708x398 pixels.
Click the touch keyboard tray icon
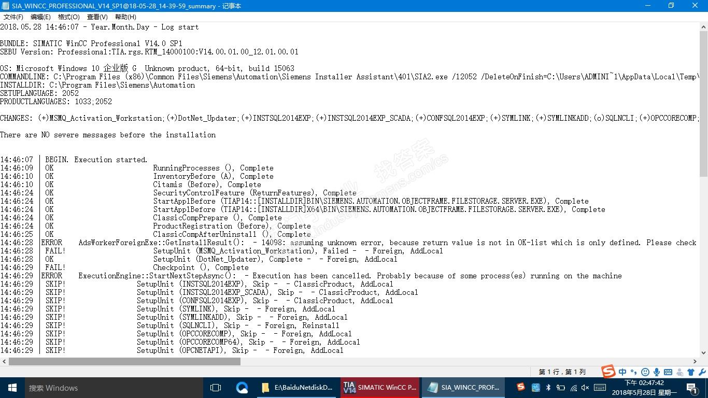pyautogui.click(x=600, y=387)
